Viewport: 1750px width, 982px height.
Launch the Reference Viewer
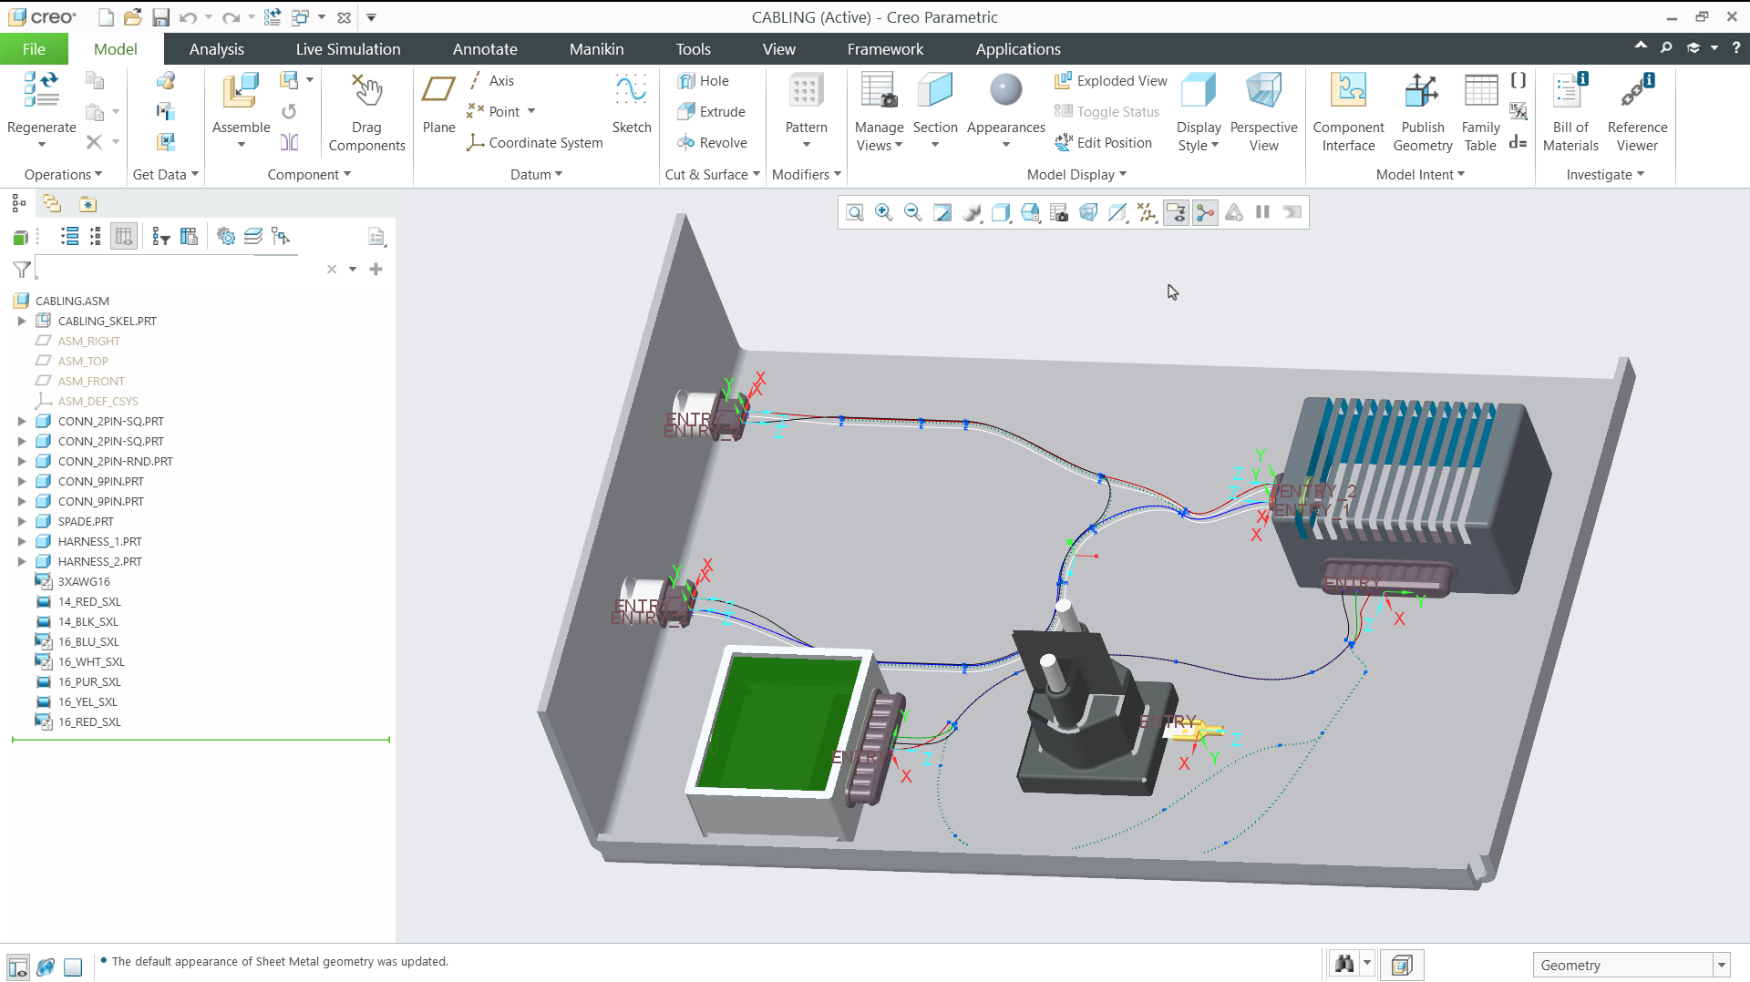(x=1637, y=112)
